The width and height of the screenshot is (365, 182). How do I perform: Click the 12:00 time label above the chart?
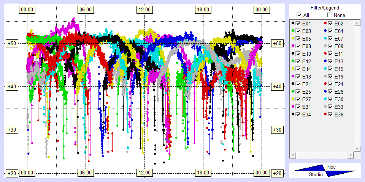click(x=144, y=9)
